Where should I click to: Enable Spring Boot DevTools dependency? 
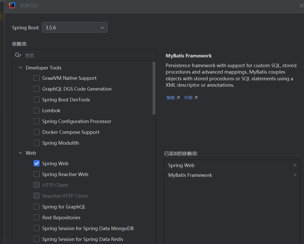[36, 100]
